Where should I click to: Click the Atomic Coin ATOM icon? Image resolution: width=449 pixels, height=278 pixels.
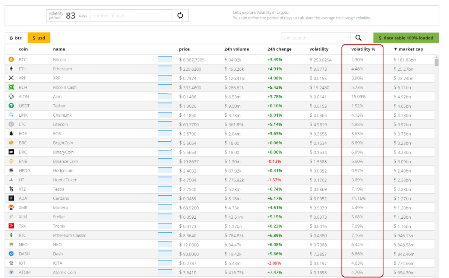coord(11,272)
